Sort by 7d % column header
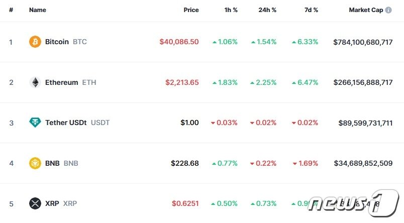This screenshot has width=404, height=223. 312,10
